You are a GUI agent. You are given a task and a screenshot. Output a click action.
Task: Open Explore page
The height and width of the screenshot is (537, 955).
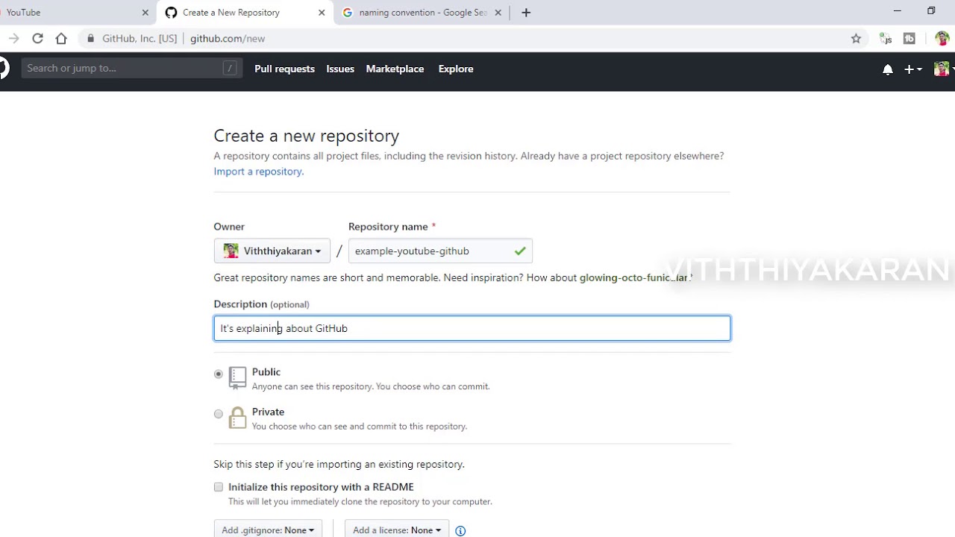(x=456, y=69)
